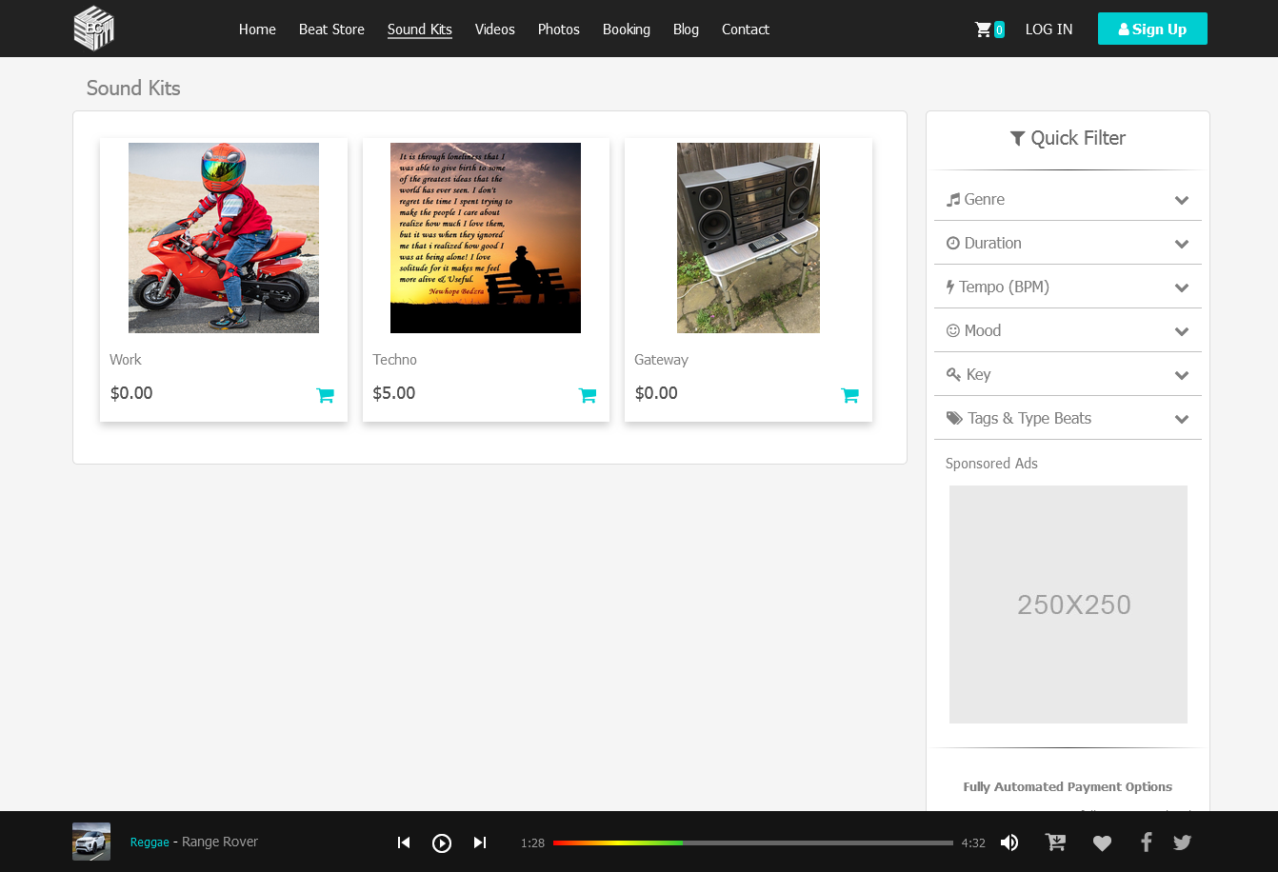Share the track on Twitter
Image resolution: width=1278 pixels, height=872 pixels.
[x=1183, y=842]
